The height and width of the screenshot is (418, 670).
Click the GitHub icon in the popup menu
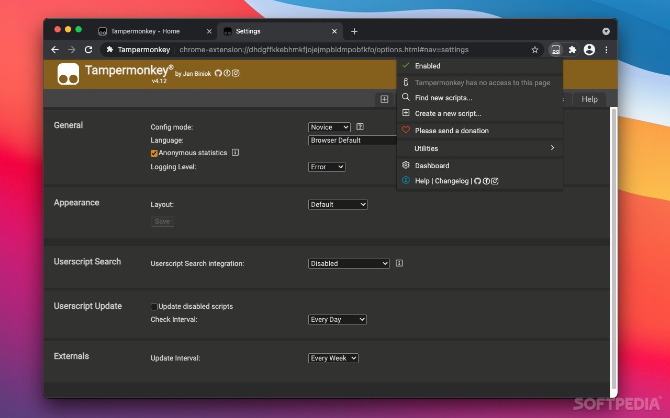coord(477,181)
